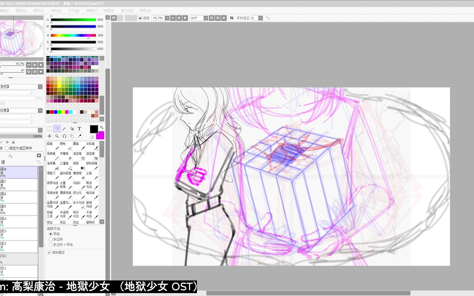Pick the 铅笔 pencil brush

pyautogui.click(x=53, y=146)
